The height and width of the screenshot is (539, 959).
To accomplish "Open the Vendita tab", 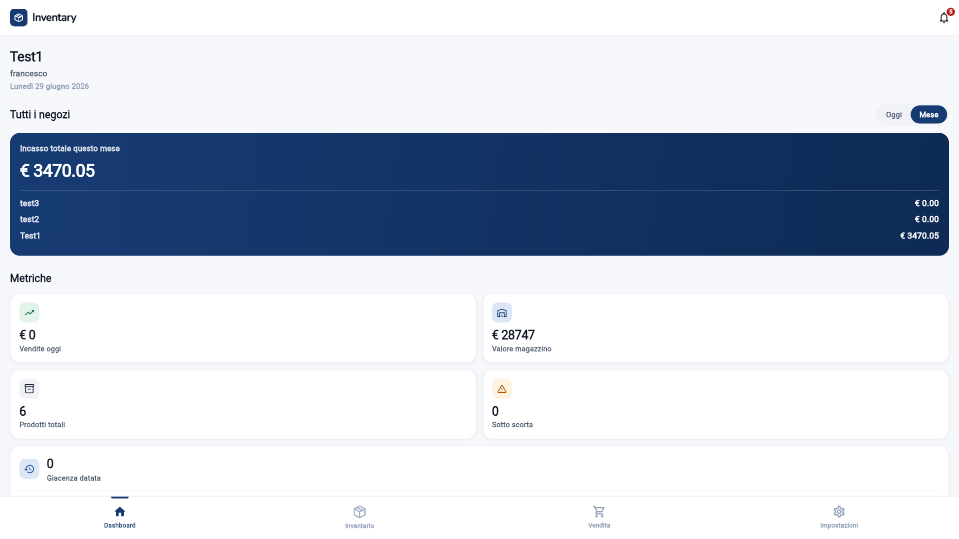I will tap(599, 517).
